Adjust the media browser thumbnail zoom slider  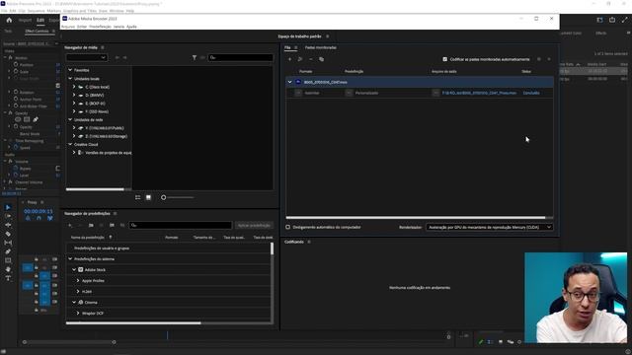178,197
